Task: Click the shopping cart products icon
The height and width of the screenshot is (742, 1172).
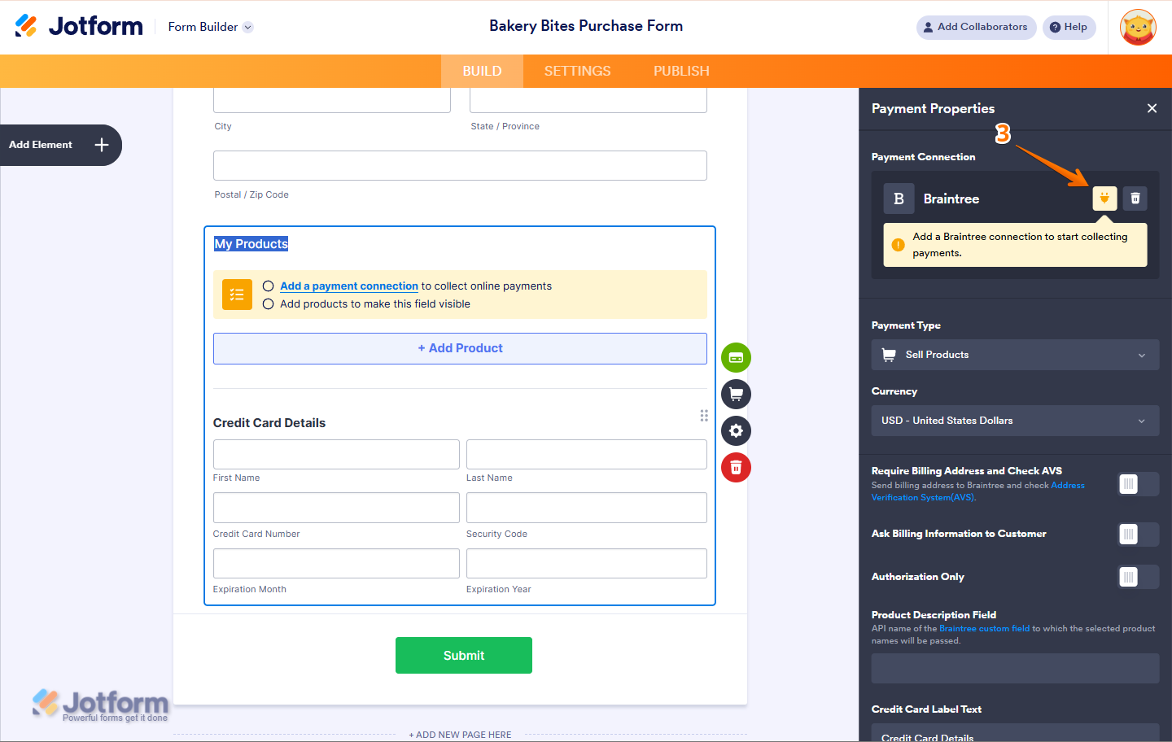Action: coord(736,394)
